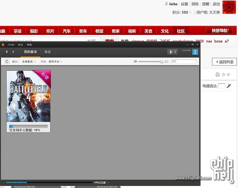Open the 美食 forum section

tap(148, 31)
